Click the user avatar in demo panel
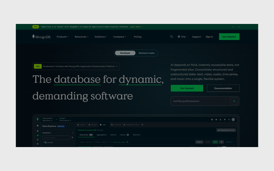Screen dimensions: 274x171 [x=233, y=119]
